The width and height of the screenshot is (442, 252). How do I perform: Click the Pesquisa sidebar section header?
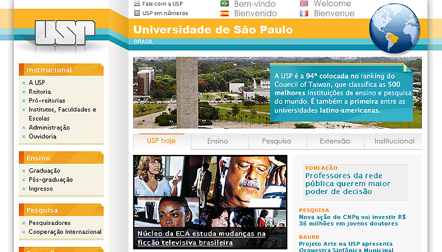61,210
